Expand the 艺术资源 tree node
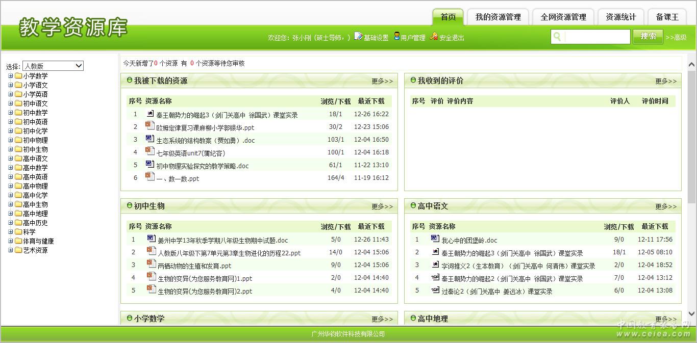 click(11, 250)
